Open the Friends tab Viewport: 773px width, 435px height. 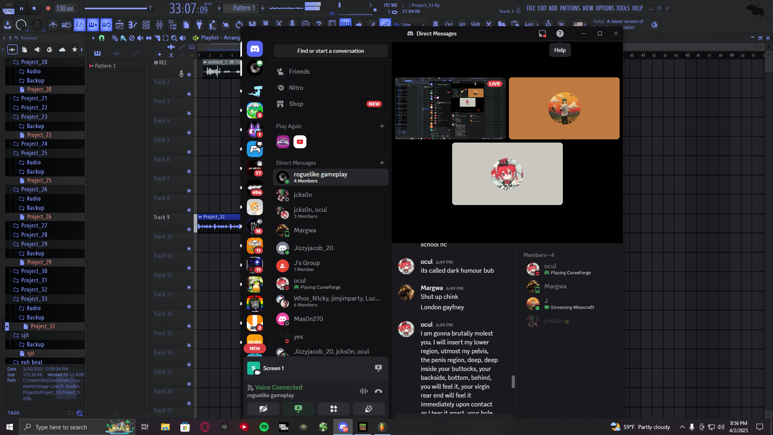coord(299,72)
